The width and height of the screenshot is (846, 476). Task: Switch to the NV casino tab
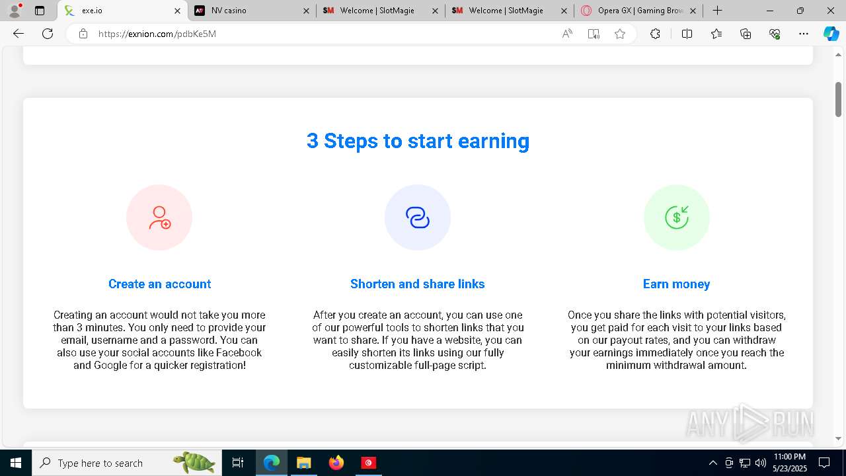[x=252, y=11]
